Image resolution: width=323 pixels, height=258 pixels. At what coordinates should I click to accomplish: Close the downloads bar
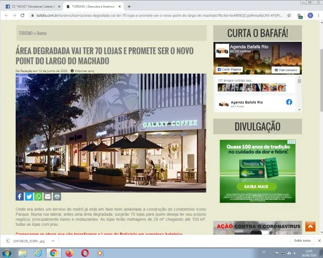[319, 240]
